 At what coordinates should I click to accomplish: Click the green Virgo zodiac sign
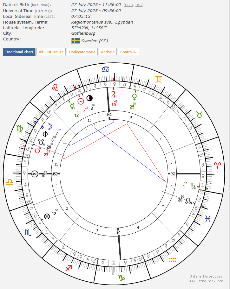click(20, 129)
